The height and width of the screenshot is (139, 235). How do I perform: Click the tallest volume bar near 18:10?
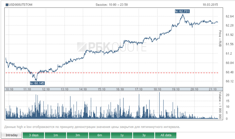pos(159,105)
